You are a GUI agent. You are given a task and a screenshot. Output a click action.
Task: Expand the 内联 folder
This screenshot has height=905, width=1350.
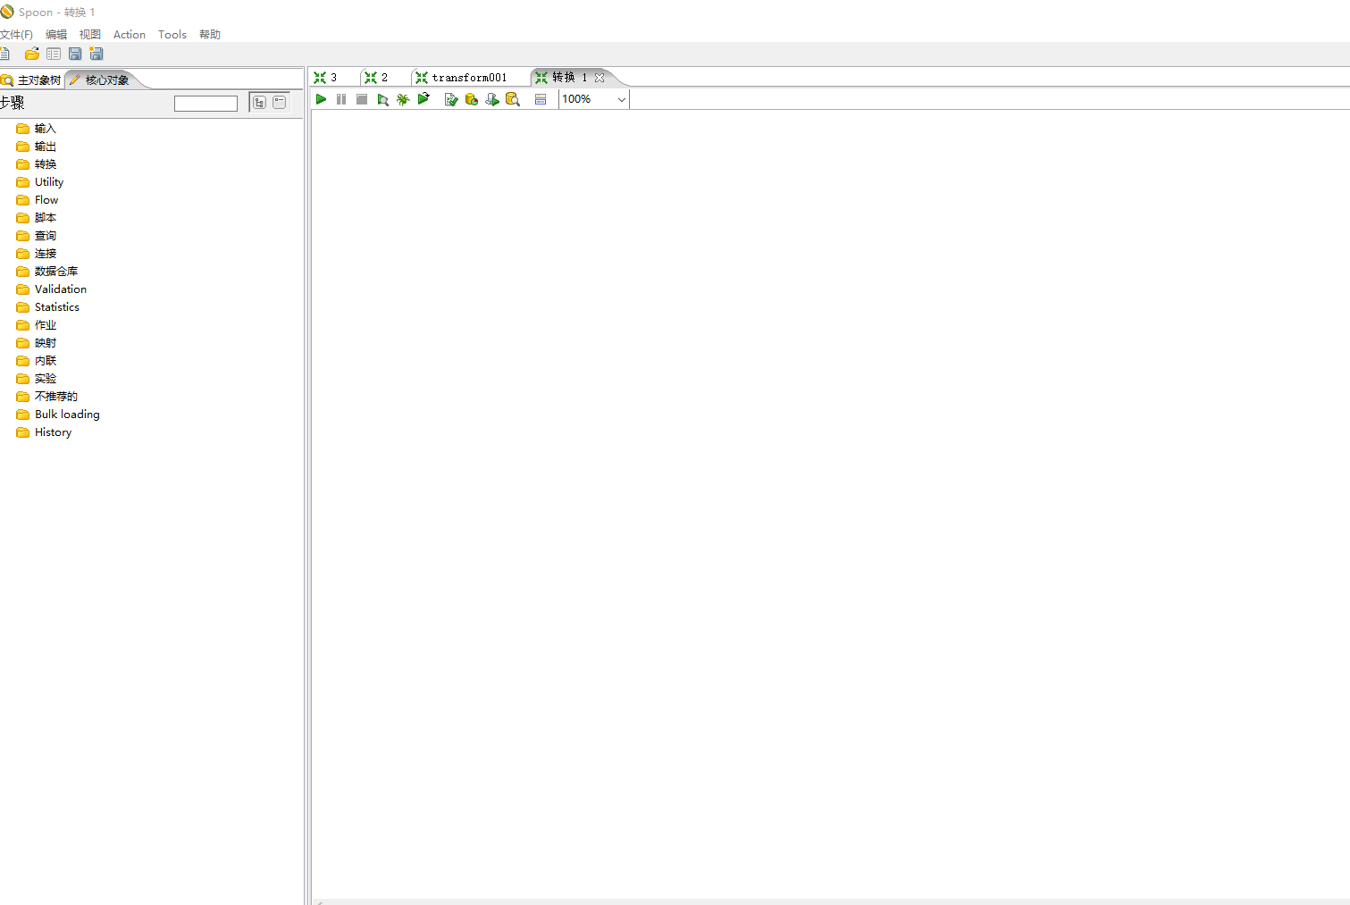coord(37,361)
